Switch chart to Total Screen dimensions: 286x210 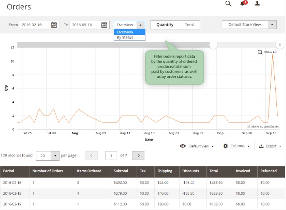(189, 25)
